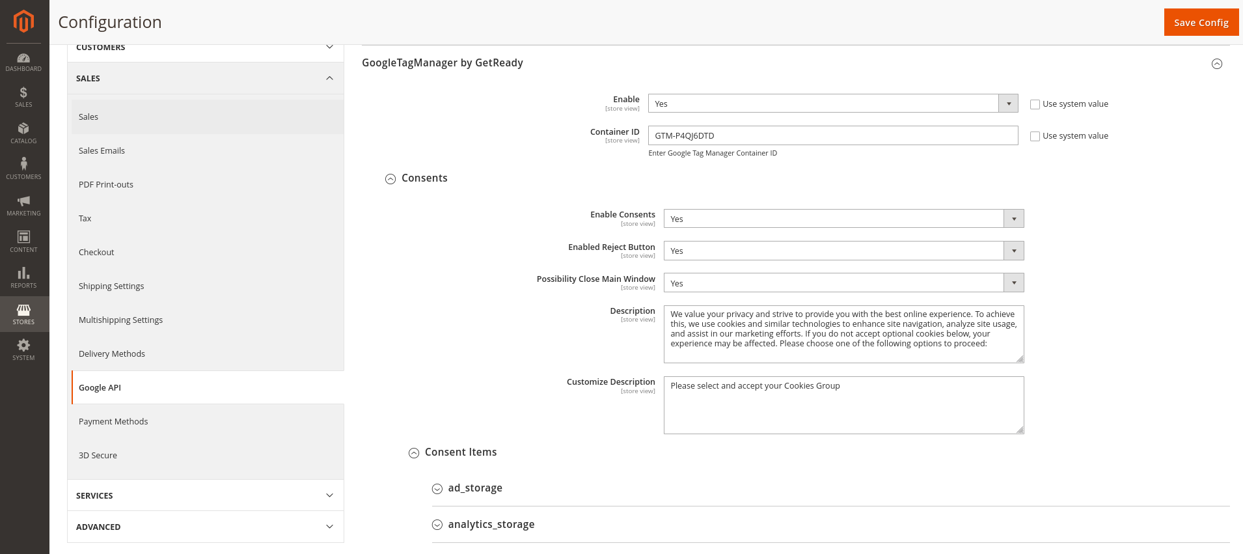
Task: Grab the Description textarea resize handle
Action: pos(1020,359)
